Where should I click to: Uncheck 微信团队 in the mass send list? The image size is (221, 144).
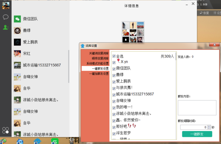(114, 69)
